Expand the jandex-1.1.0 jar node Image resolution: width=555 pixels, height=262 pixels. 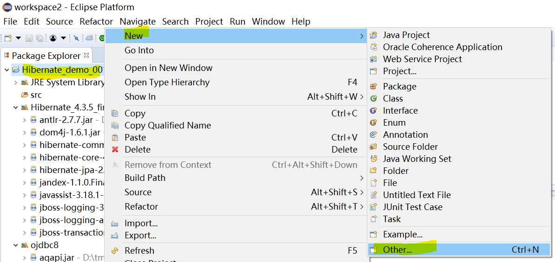coord(25,183)
